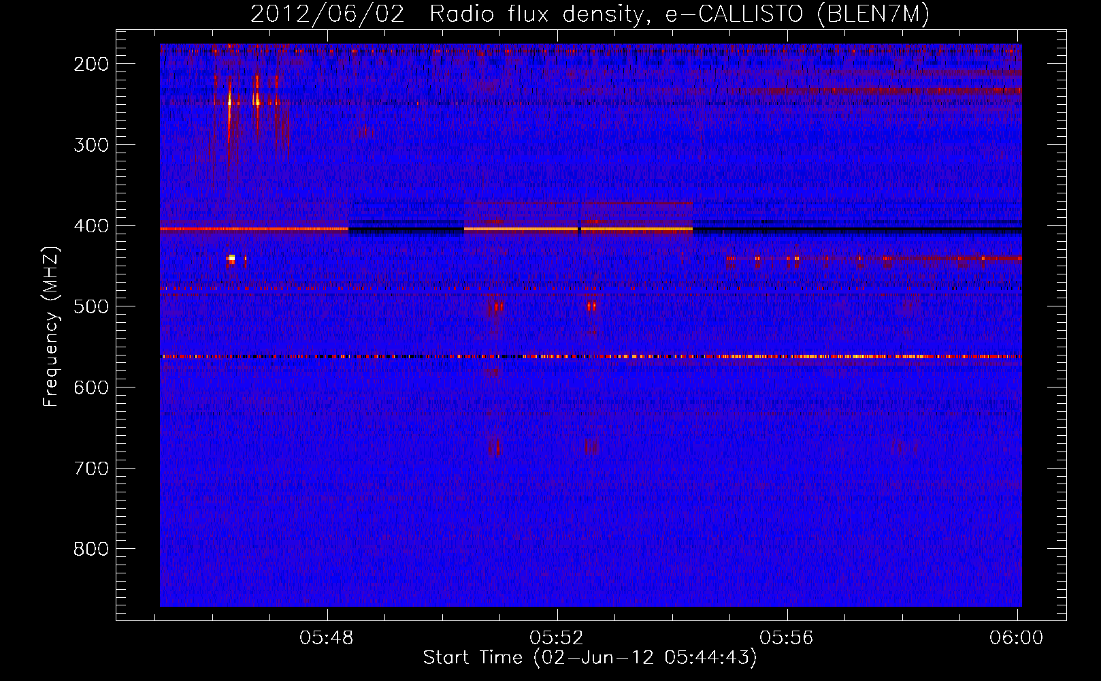
Task: Click the 05:48 time tick label
Action: pos(327,638)
